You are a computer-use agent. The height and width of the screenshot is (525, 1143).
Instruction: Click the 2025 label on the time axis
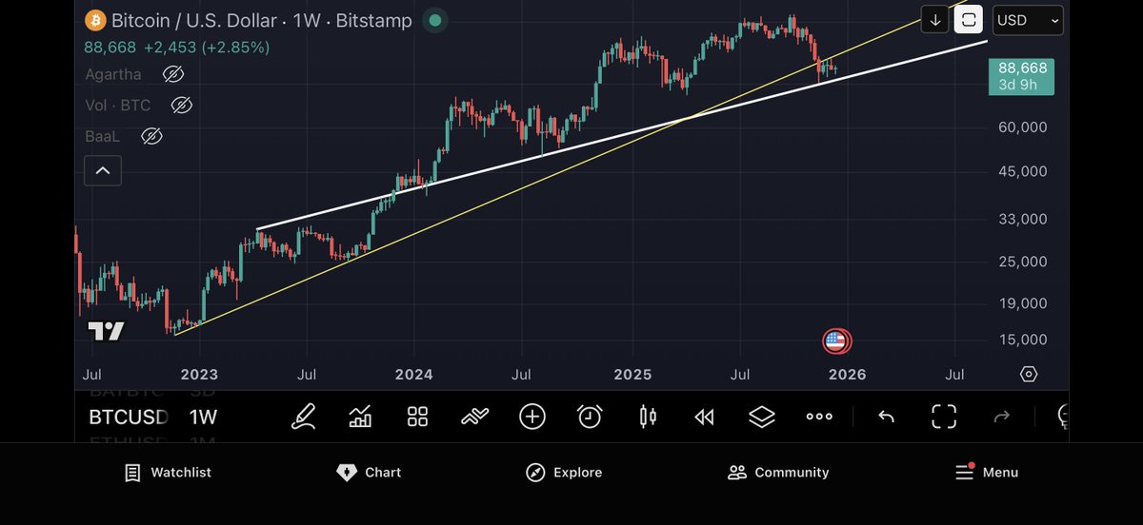pos(632,375)
